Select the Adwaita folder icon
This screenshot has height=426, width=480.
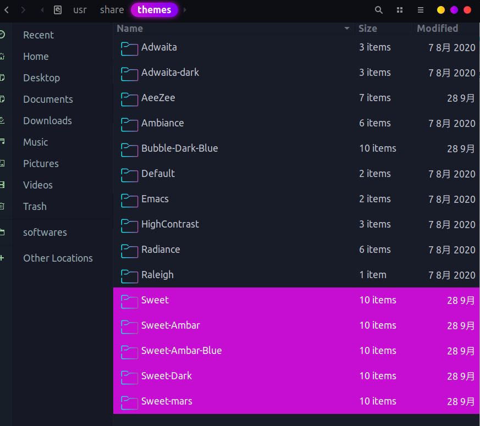click(129, 48)
